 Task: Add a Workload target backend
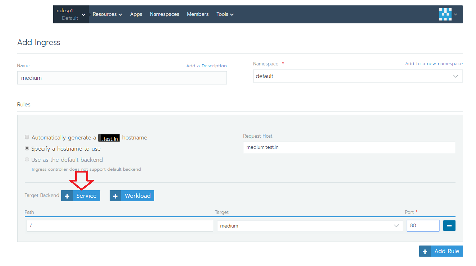click(132, 196)
